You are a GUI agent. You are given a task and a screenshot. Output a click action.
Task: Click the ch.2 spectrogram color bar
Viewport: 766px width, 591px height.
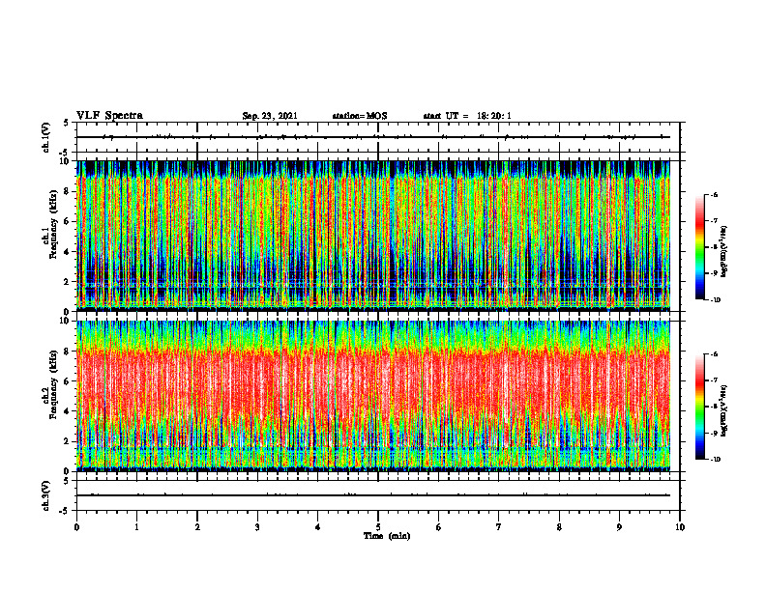click(x=700, y=407)
